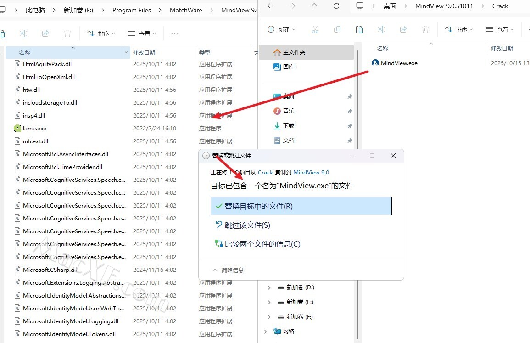530x343 pixels.
Task: Go up one folder level in right window
Action: [x=314, y=6]
